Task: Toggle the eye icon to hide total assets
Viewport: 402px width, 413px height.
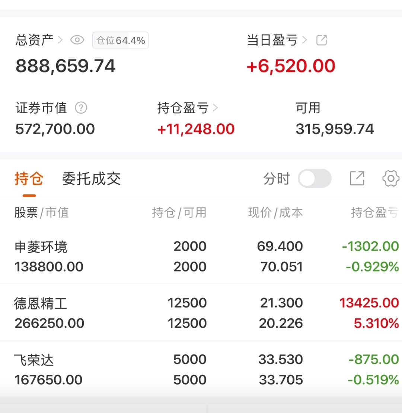Action: [77, 40]
